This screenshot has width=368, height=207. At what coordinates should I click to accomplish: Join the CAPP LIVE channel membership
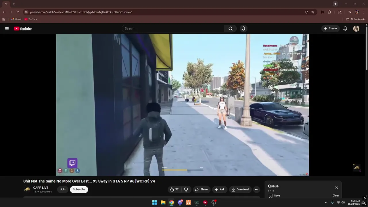(63, 189)
